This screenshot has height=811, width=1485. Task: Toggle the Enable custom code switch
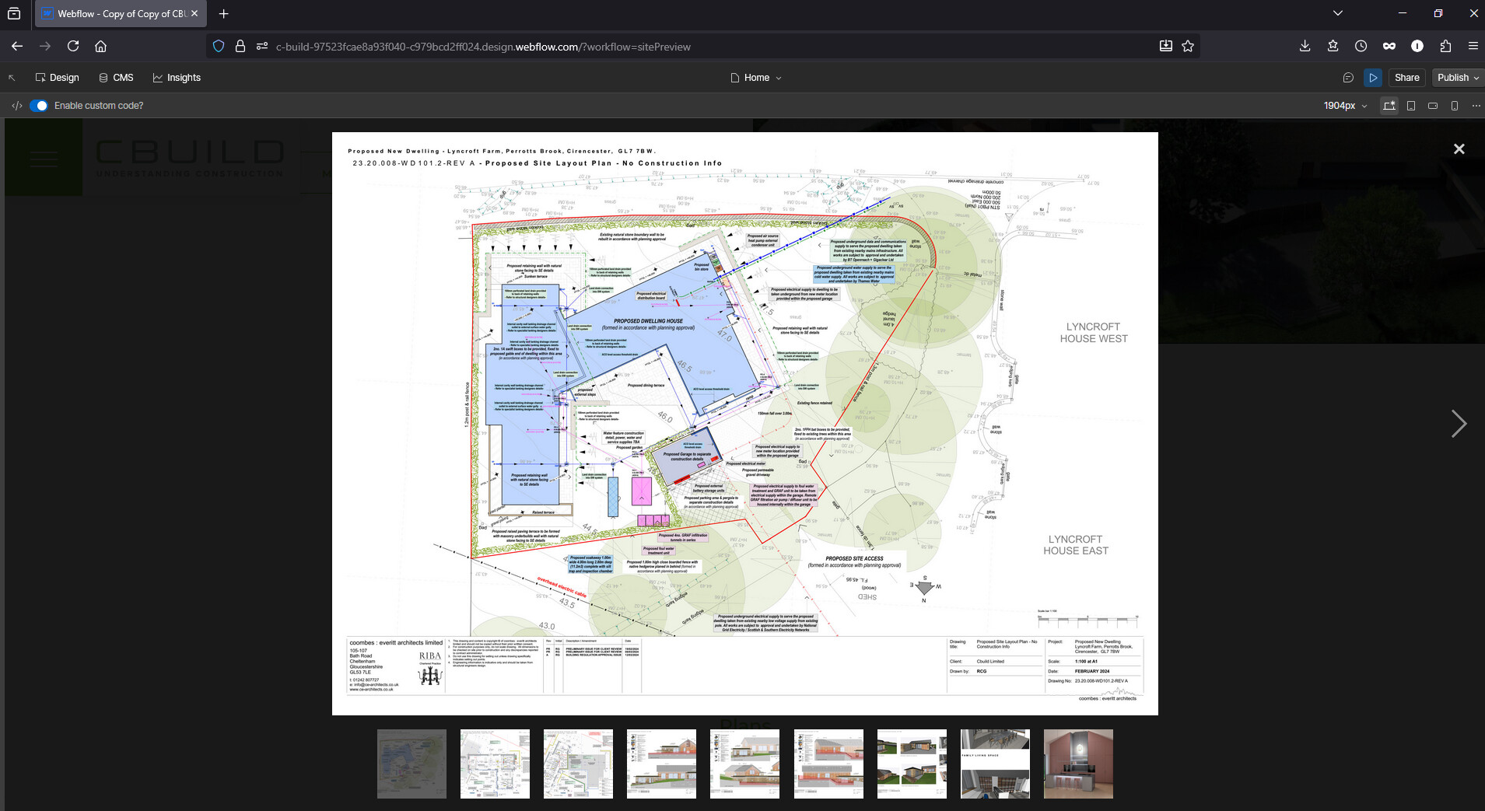tap(39, 106)
